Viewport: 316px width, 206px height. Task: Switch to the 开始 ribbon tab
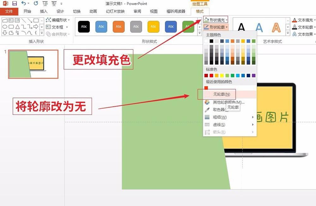[27, 11]
